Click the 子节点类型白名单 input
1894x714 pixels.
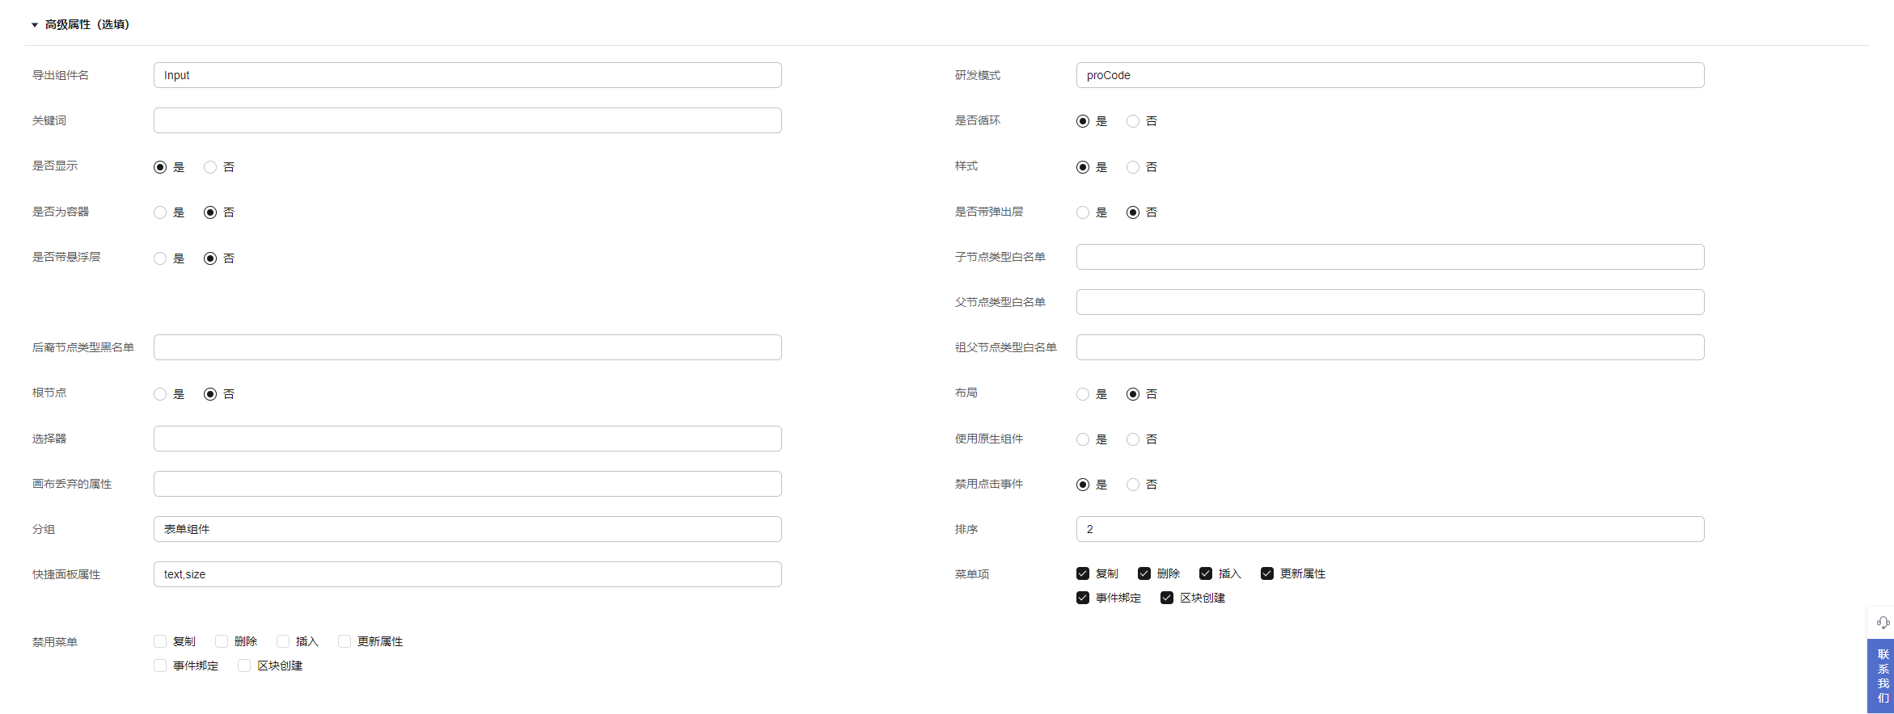pyautogui.click(x=1389, y=257)
